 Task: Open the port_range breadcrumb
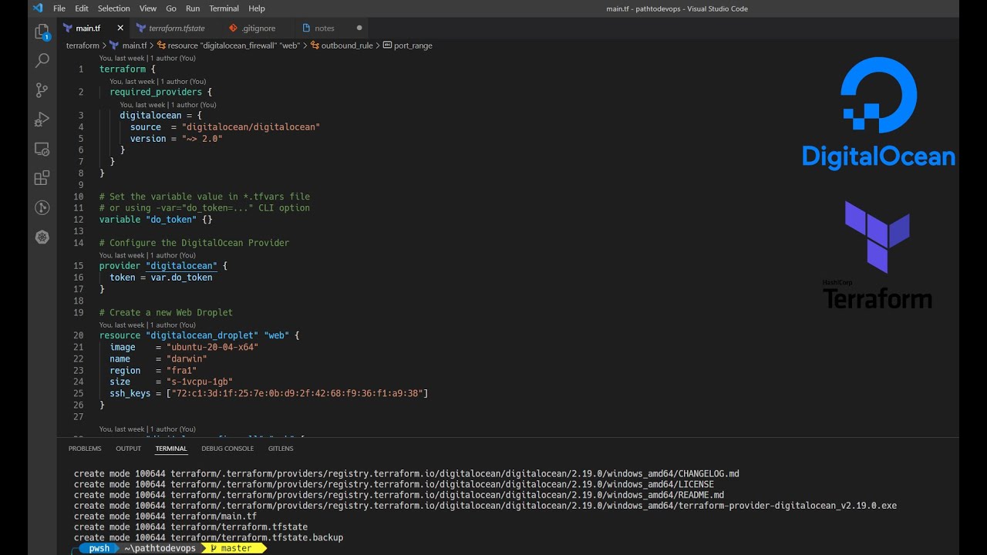(x=407, y=45)
